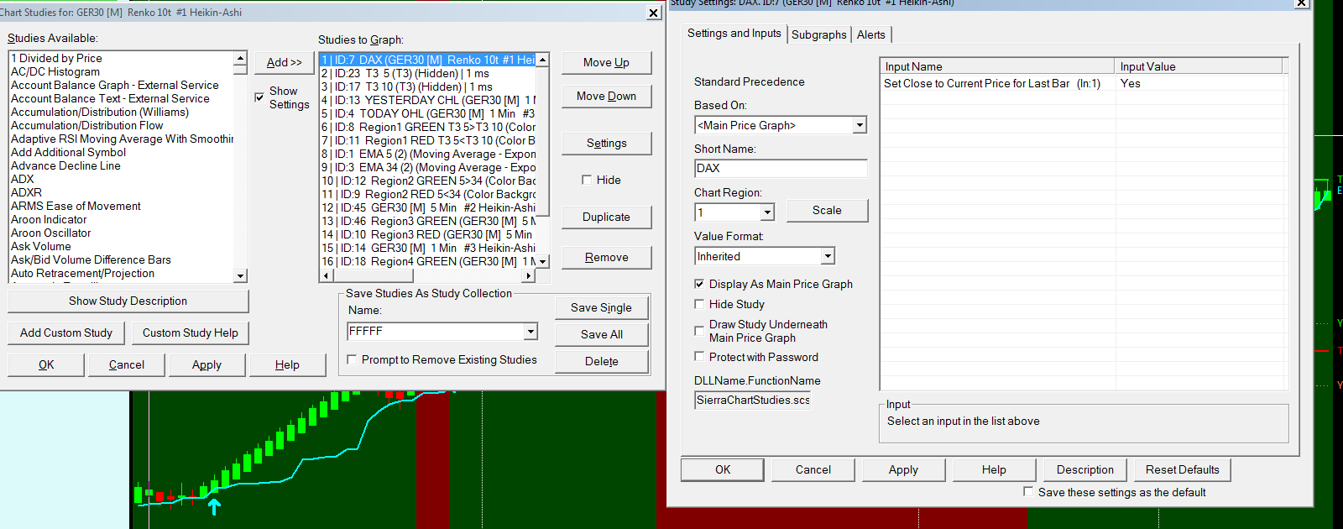Click Cancel in Chart Studies window

(127, 364)
